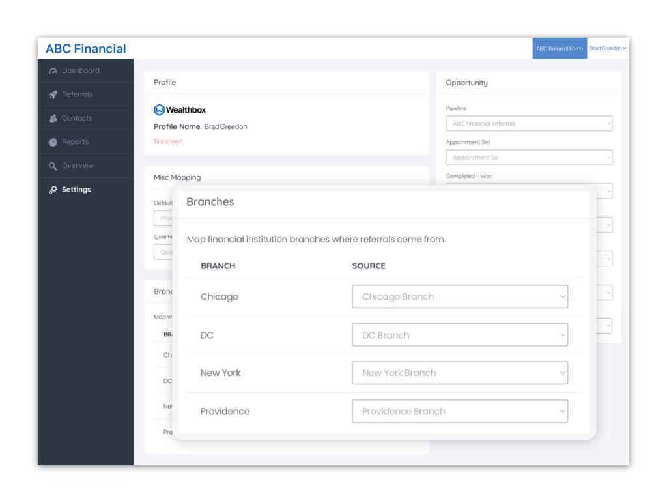Viewport: 667px width, 503px height.
Task: Open the Pipeline dropdown showing ABC Financial Referrals
Action: tap(528, 123)
